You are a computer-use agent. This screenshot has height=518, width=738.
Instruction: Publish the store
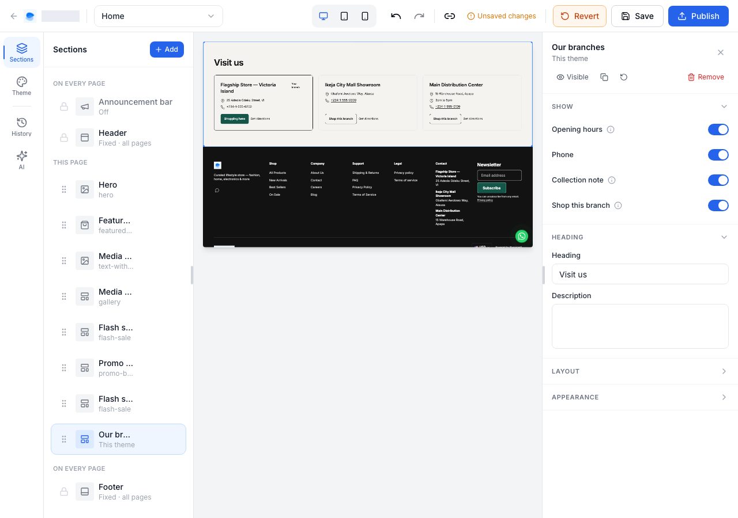698,16
